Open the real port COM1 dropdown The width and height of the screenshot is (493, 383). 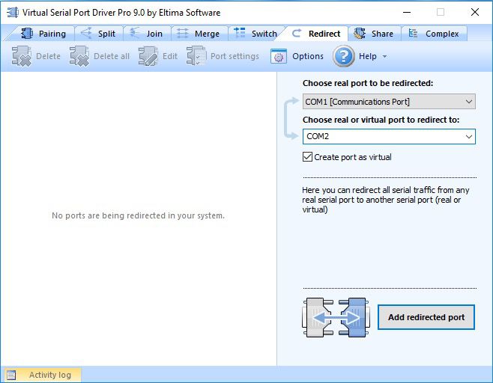389,102
